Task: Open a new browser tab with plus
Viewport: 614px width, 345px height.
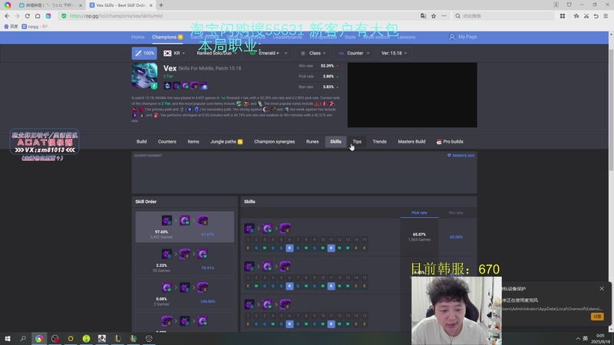Action: (x=161, y=5)
